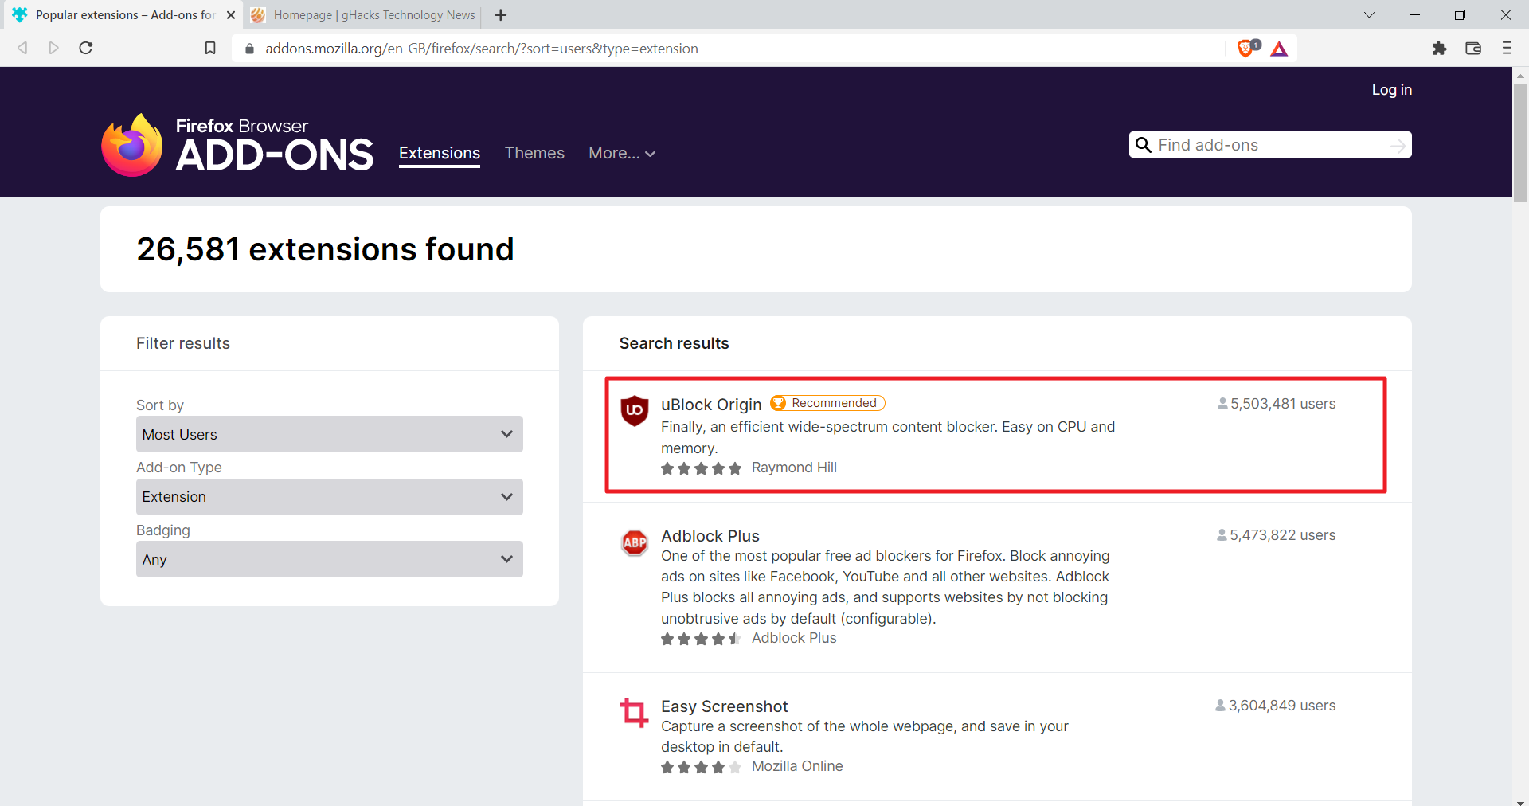1529x806 pixels.
Task: Open the Brave Rewards triangle icon
Action: [x=1279, y=49]
